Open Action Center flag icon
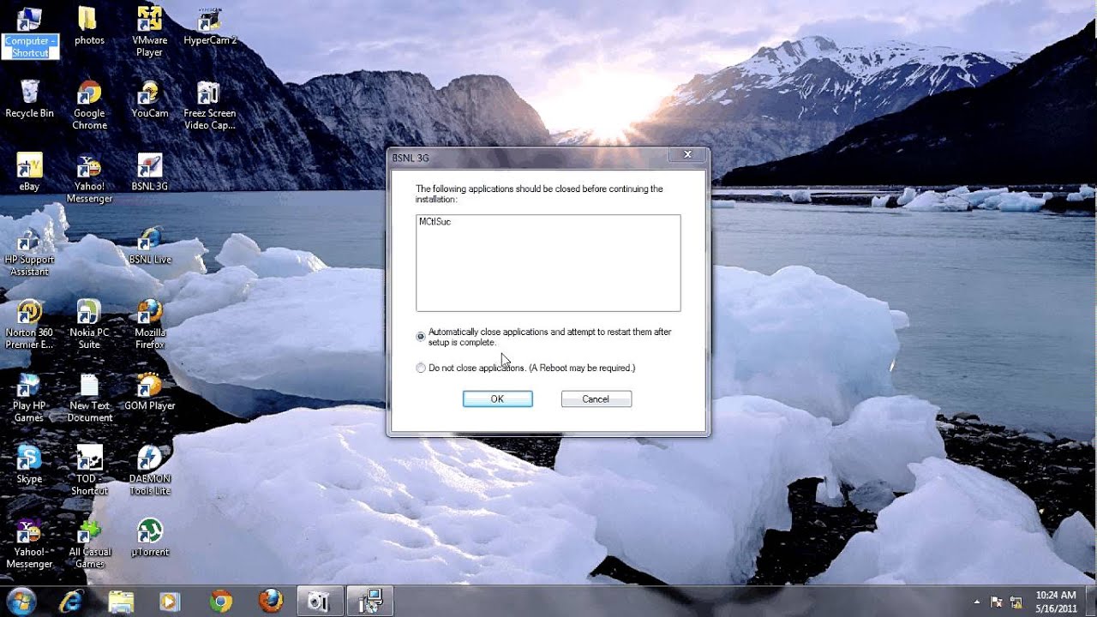Screen dimensions: 1097x617 pyautogui.click(x=997, y=602)
